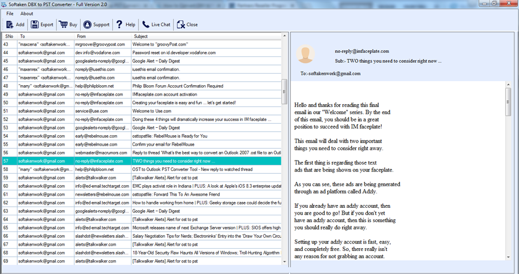Click newsletters@rebelmouse.com From cell
Screen dimensions: 519x274
click(x=103, y=195)
